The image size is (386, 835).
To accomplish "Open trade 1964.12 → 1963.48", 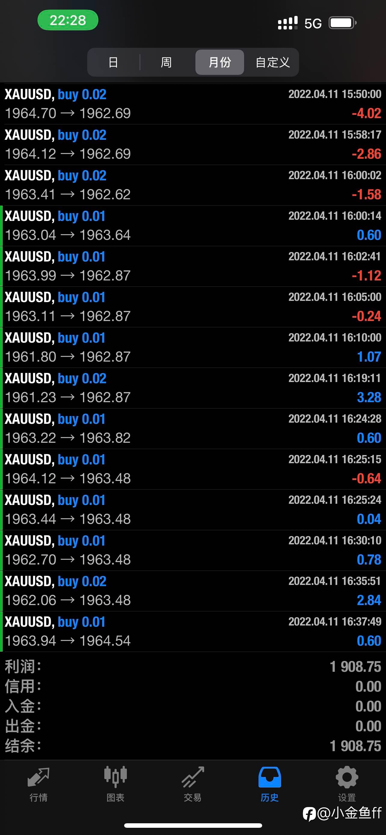I will tap(193, 469).
